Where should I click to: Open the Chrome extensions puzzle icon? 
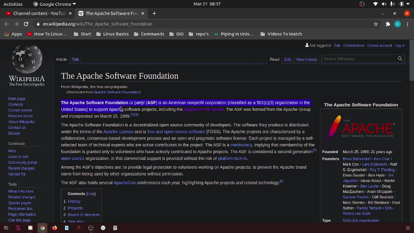coord(388,24)
